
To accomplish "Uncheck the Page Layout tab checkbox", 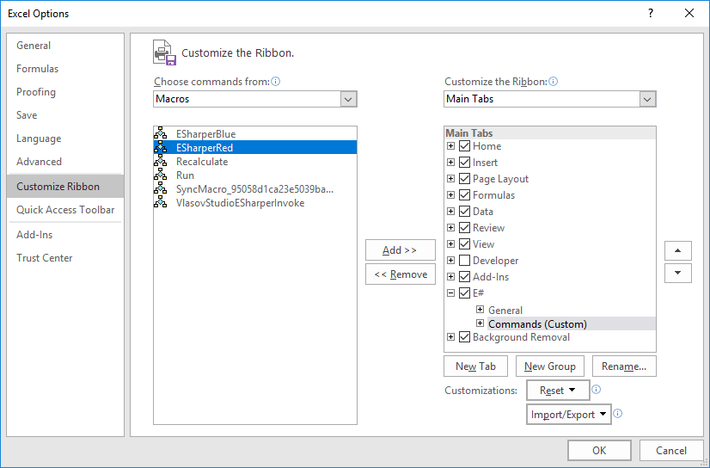I will [x=465, y=179].
